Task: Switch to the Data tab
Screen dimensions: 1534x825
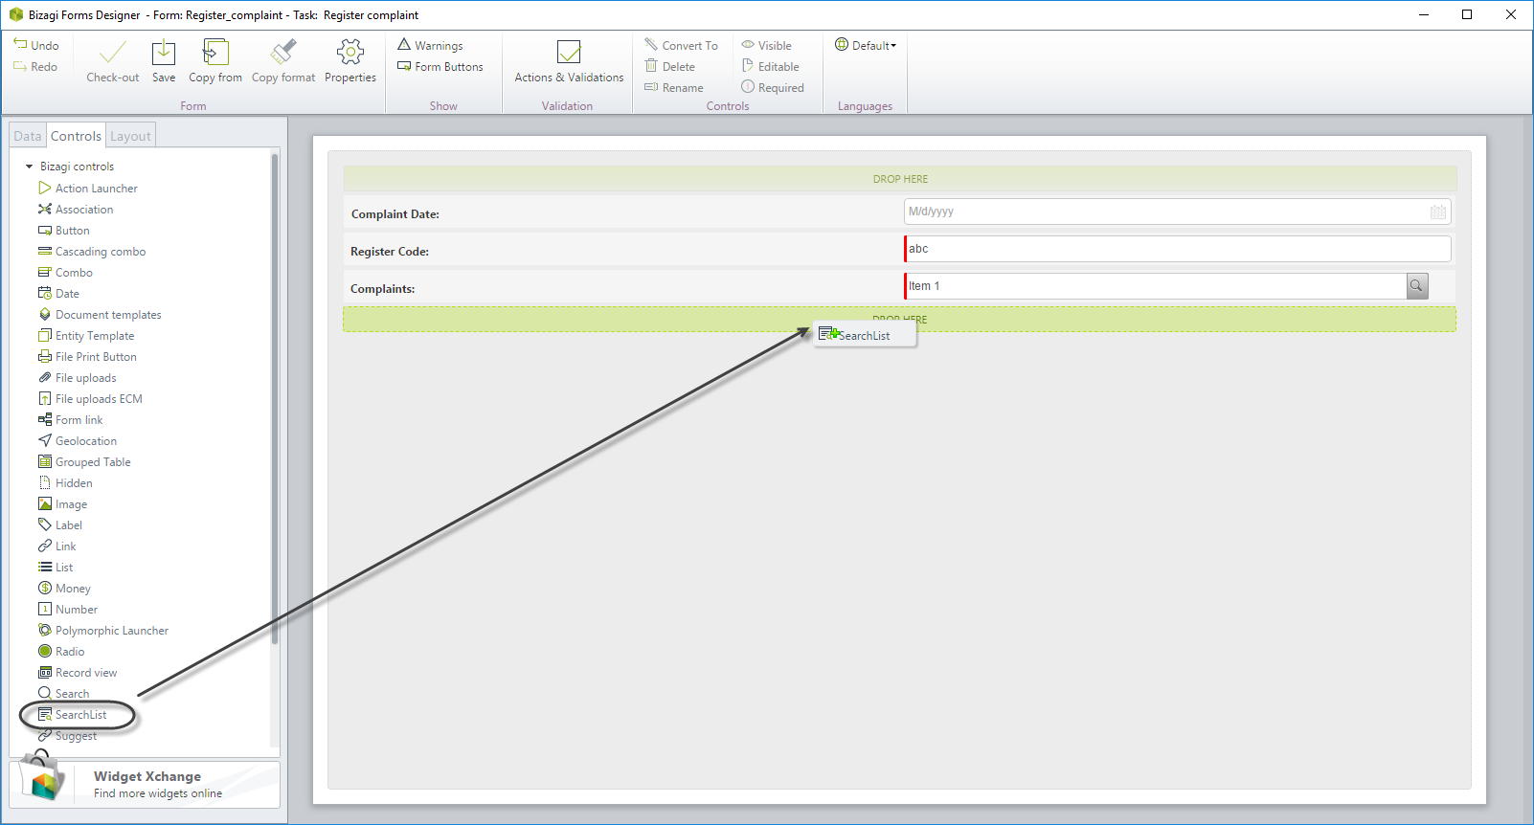Action: [28, 136]
